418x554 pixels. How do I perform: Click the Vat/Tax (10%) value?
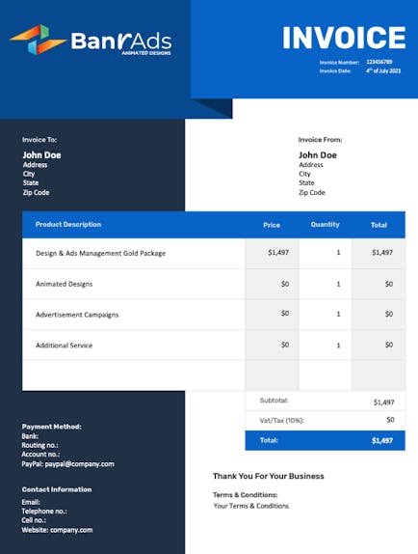pyautogui.click(x=390, y=420)
